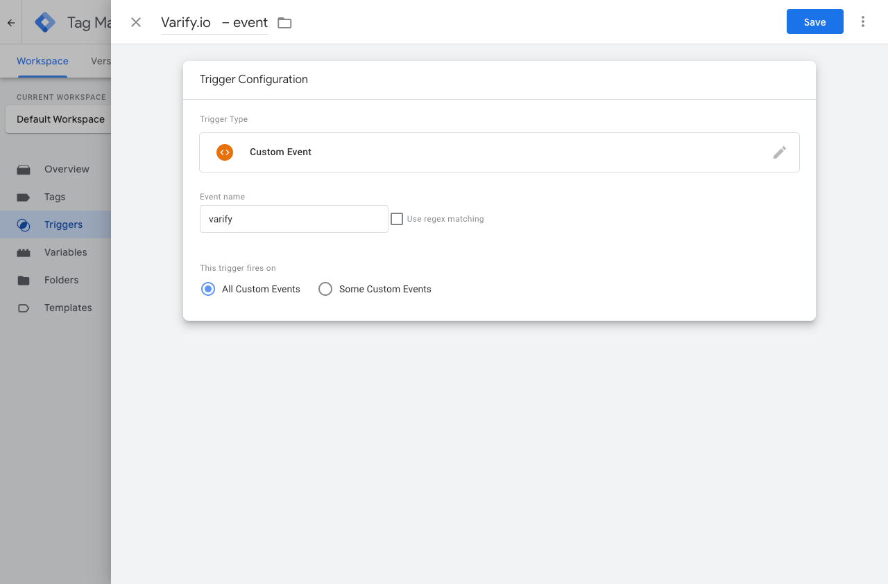Click the Event name label
Screen dimensions: 888x584
point(222,197)
